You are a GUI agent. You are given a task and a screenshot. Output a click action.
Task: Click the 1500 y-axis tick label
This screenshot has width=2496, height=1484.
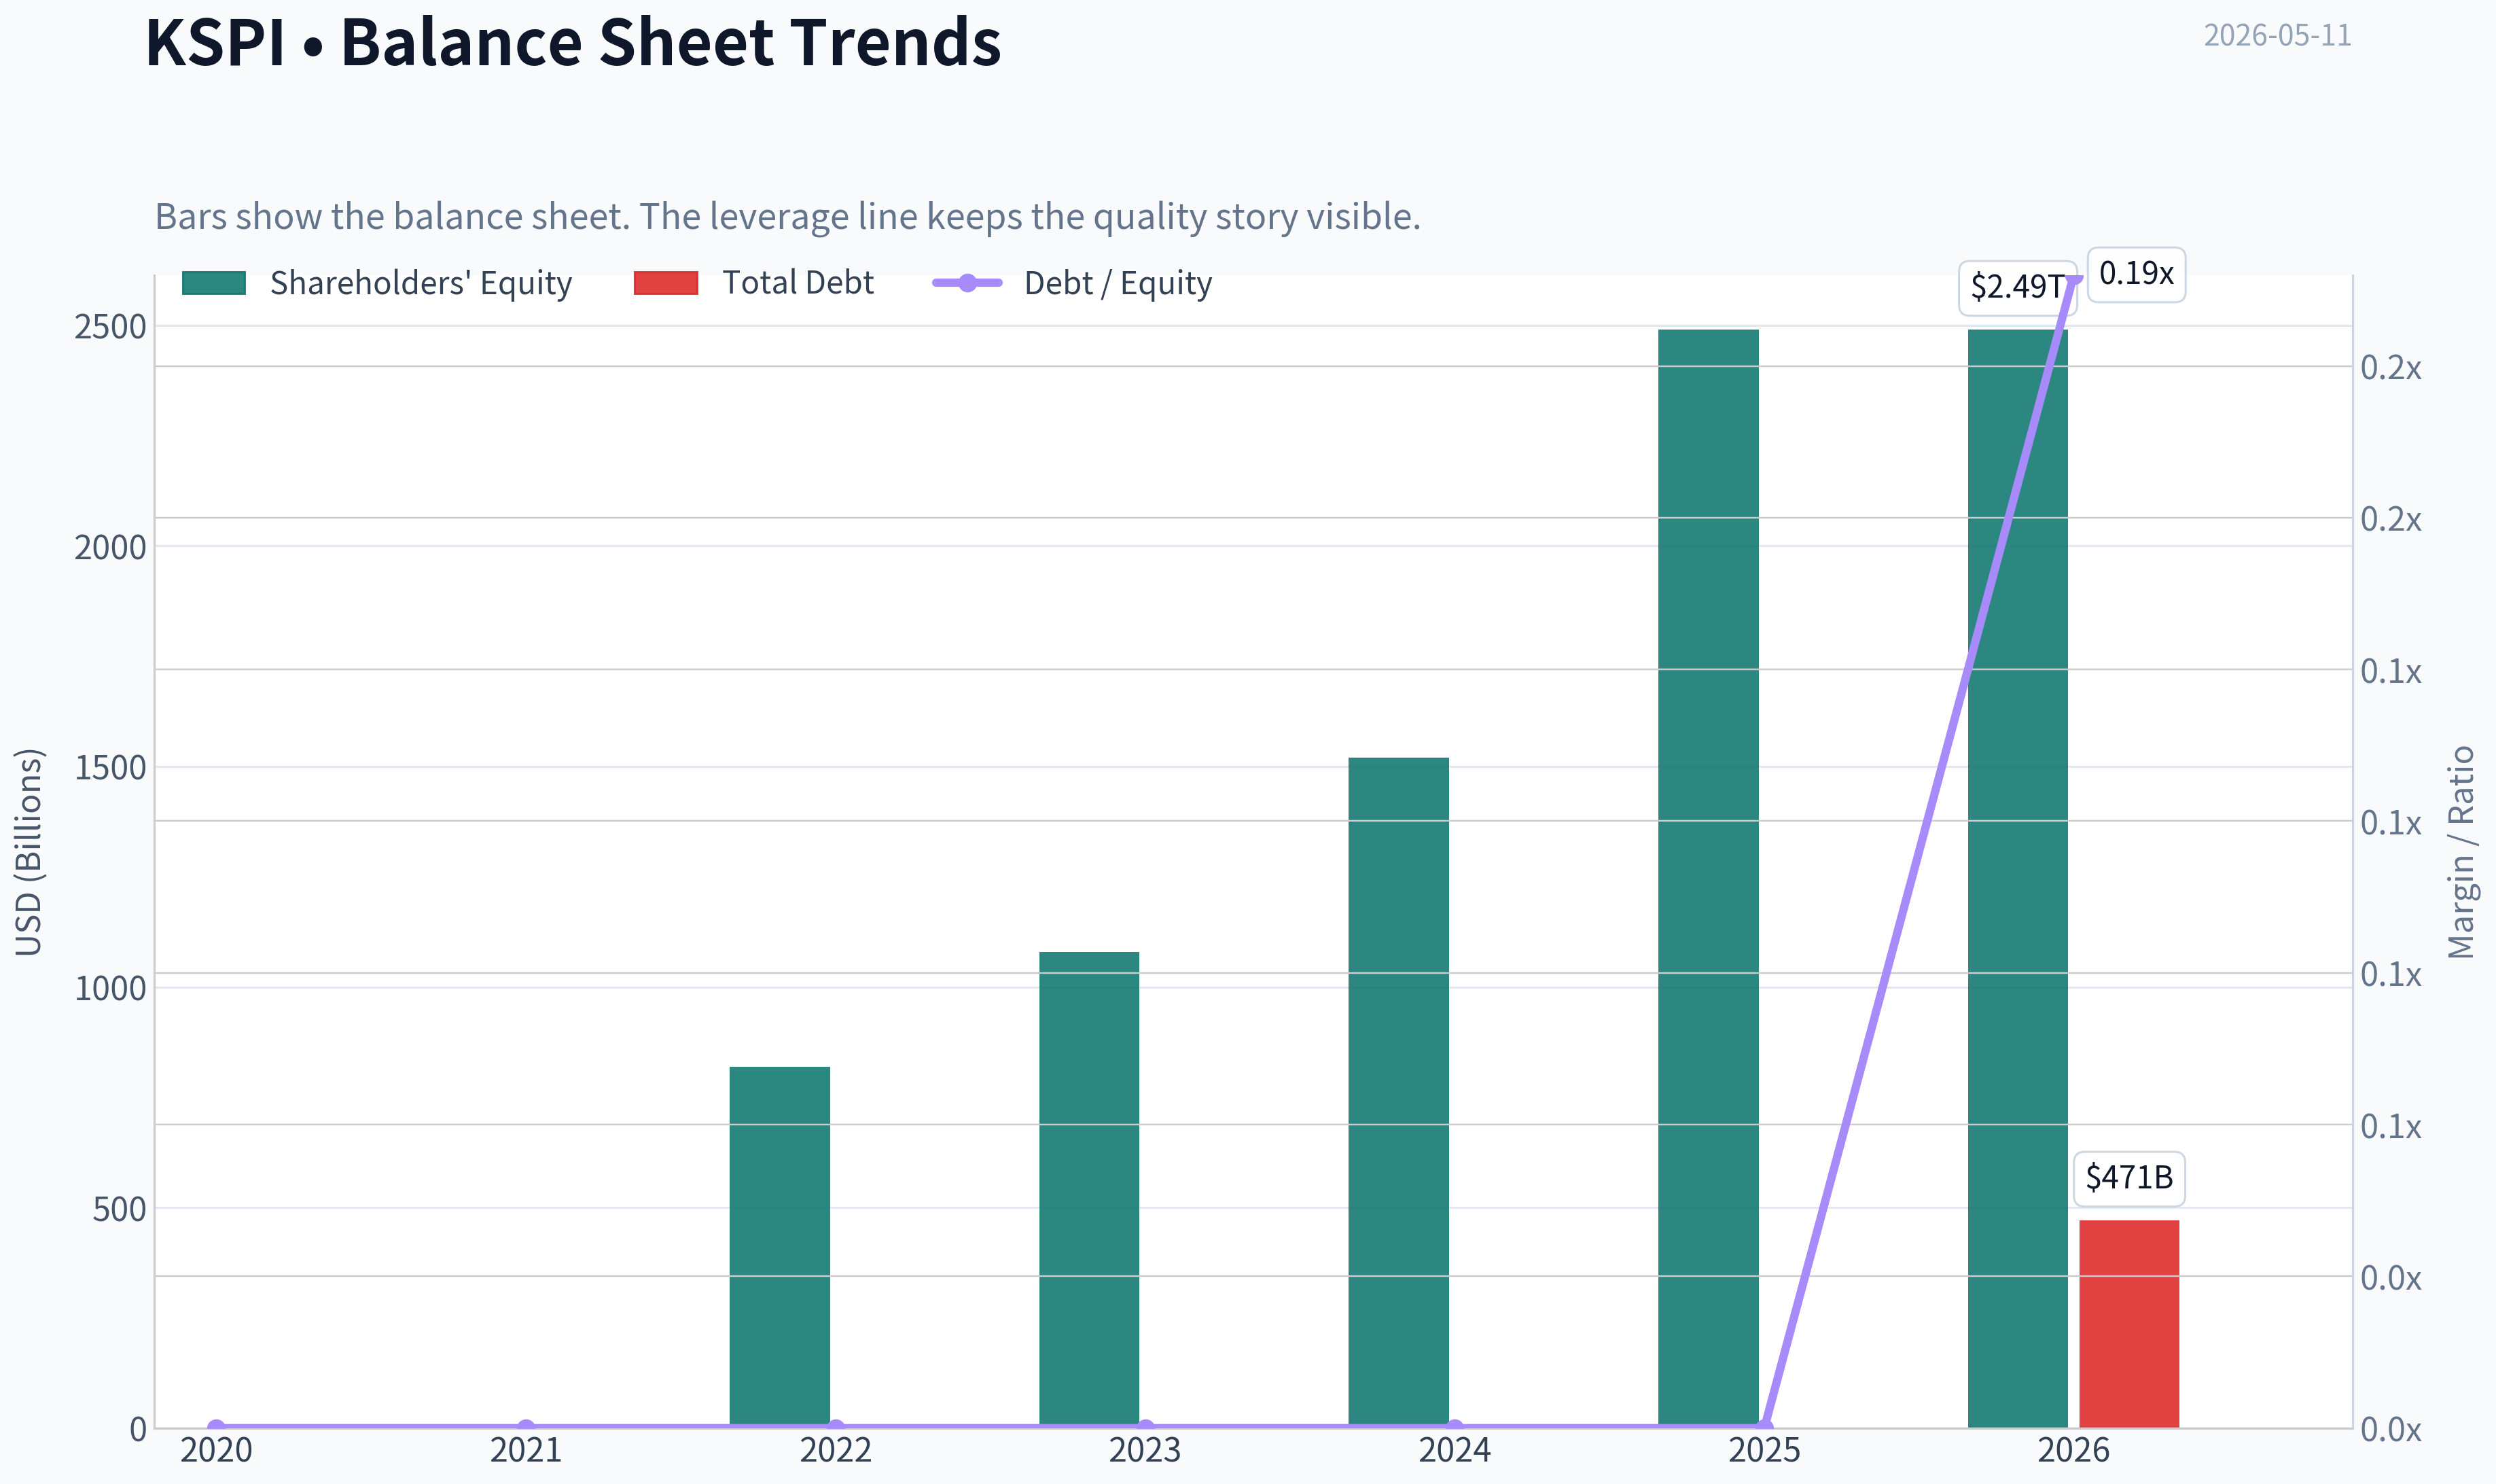[x=110, y=768]
